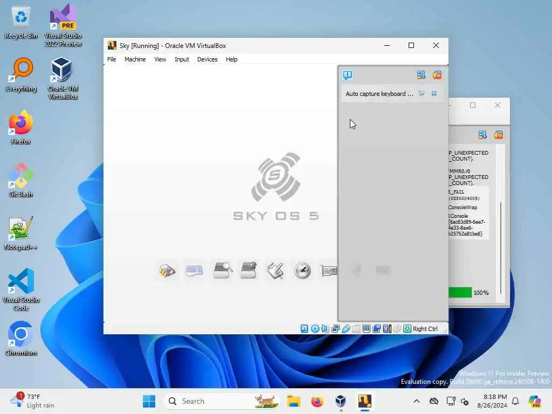Open the Recycle Bin desktop icon

pos(21,23)
